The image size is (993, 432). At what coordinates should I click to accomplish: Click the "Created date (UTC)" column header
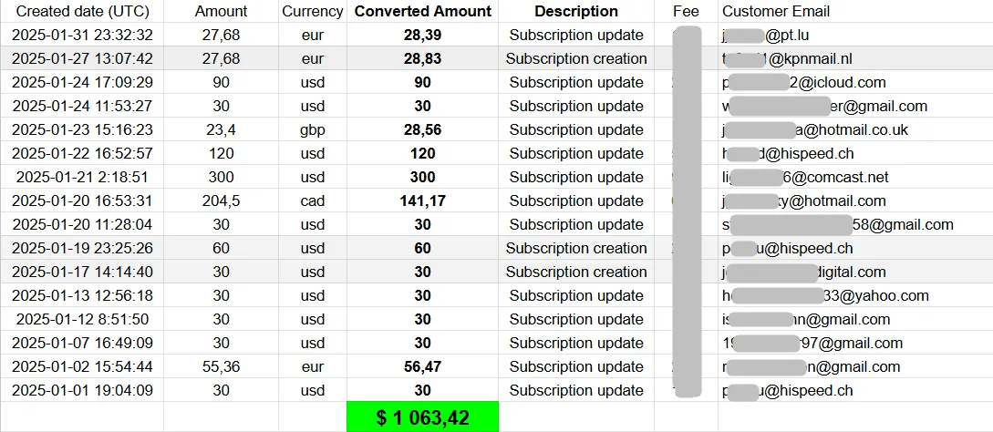[x=82, y=12]
